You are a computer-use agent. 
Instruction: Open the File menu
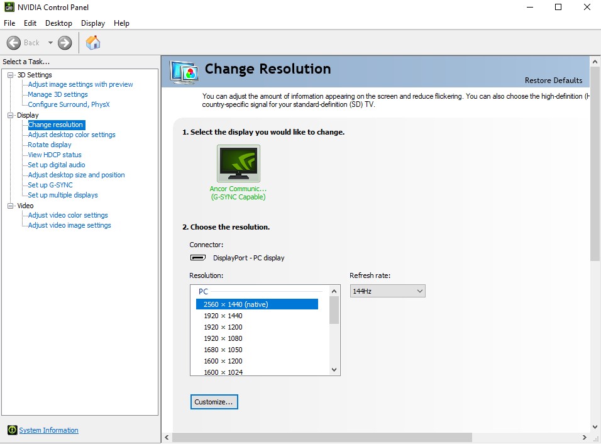coord(9,23)
